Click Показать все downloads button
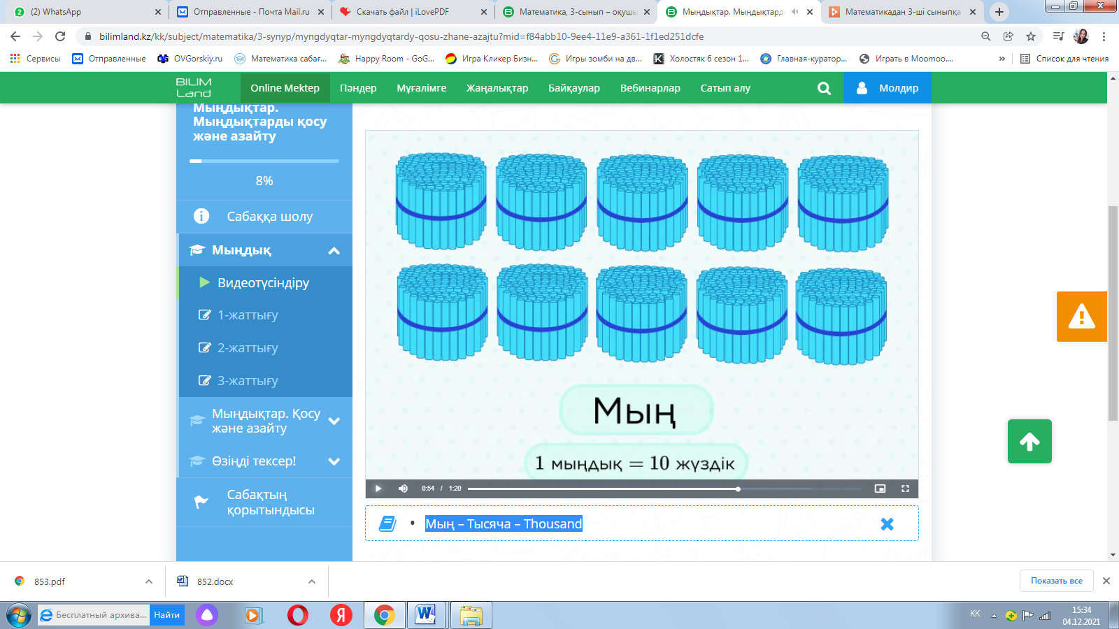1119x629 pixels. coord(1056,581)
